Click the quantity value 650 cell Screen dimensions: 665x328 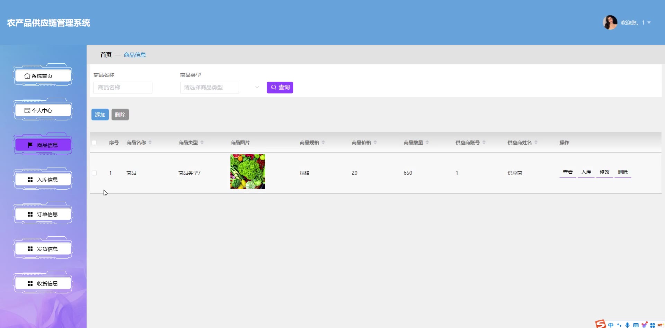(x=408, y=173)
